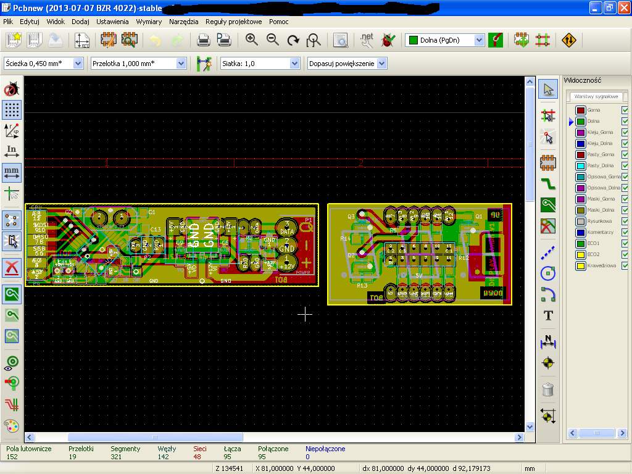The height and width of the screenshot is (474, 632).
Task: Click the print icon in toolbar
Action: click(x=203, y=40)
